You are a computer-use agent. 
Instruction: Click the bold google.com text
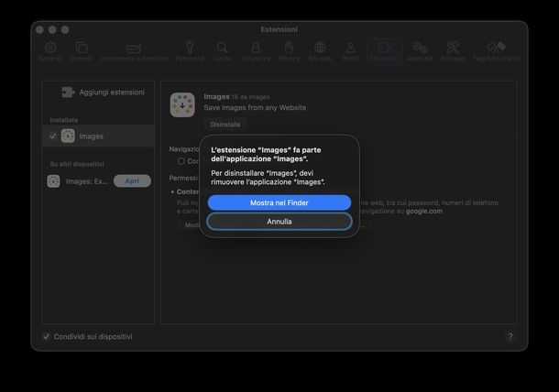coord(424,211)
